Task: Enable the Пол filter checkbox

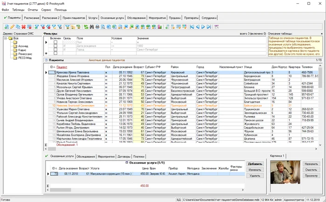Action: click(x=55, y=42)
